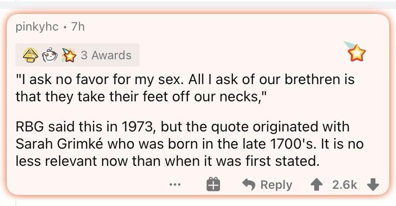Expand the 3 Awards list
Viewport: 396px width, 206px height.
tap(106, 55)
